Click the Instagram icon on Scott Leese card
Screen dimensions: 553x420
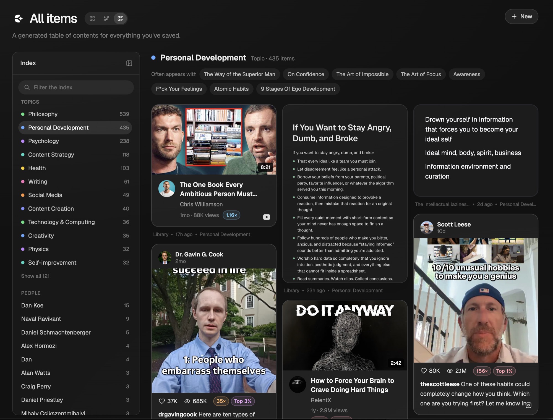528,405
